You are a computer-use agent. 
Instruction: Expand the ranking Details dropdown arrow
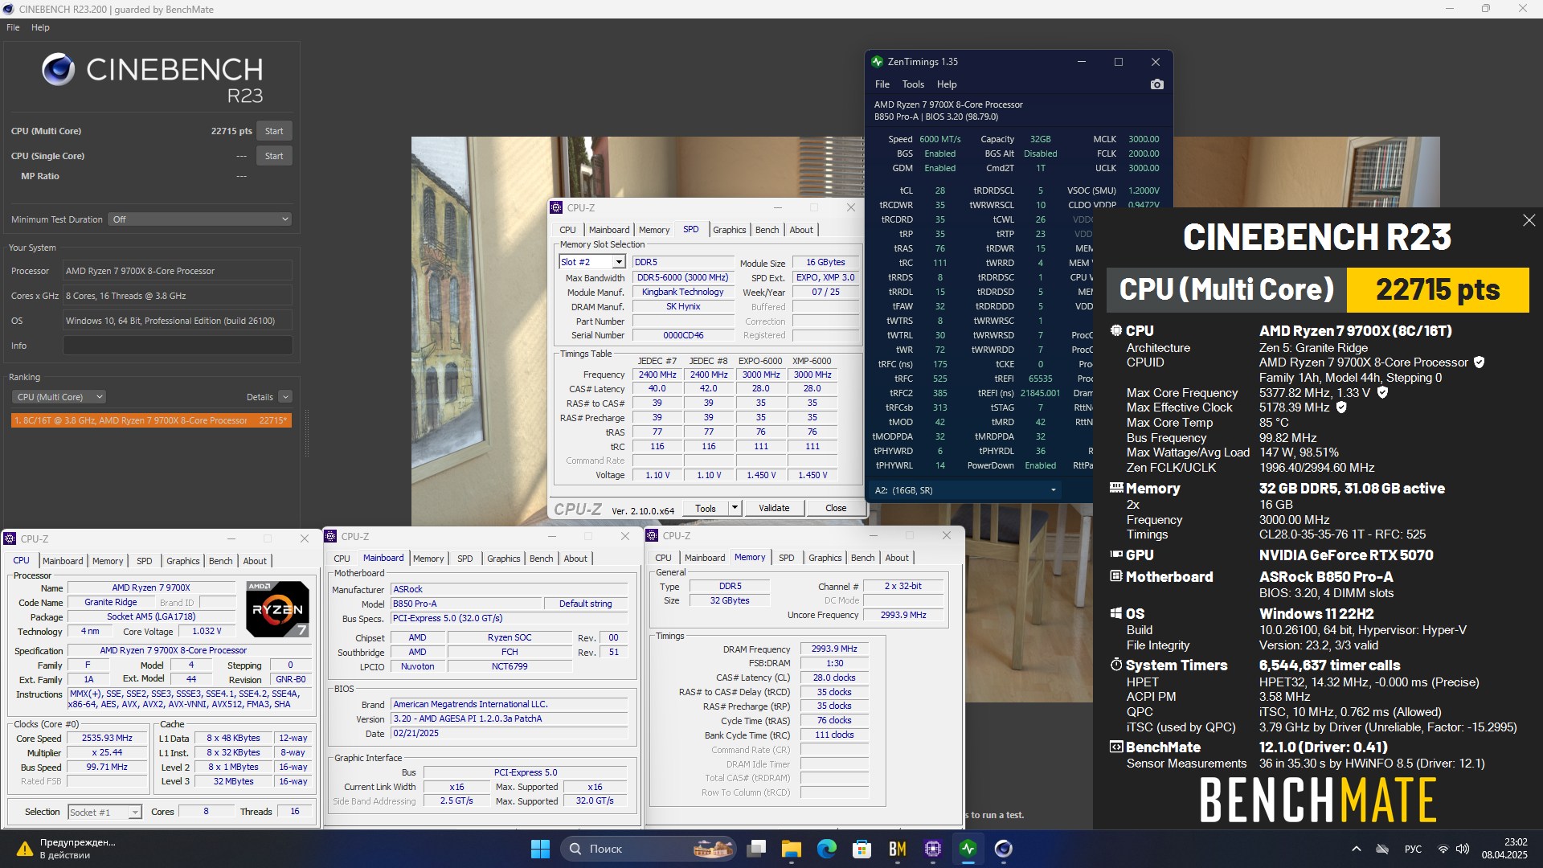285,397
